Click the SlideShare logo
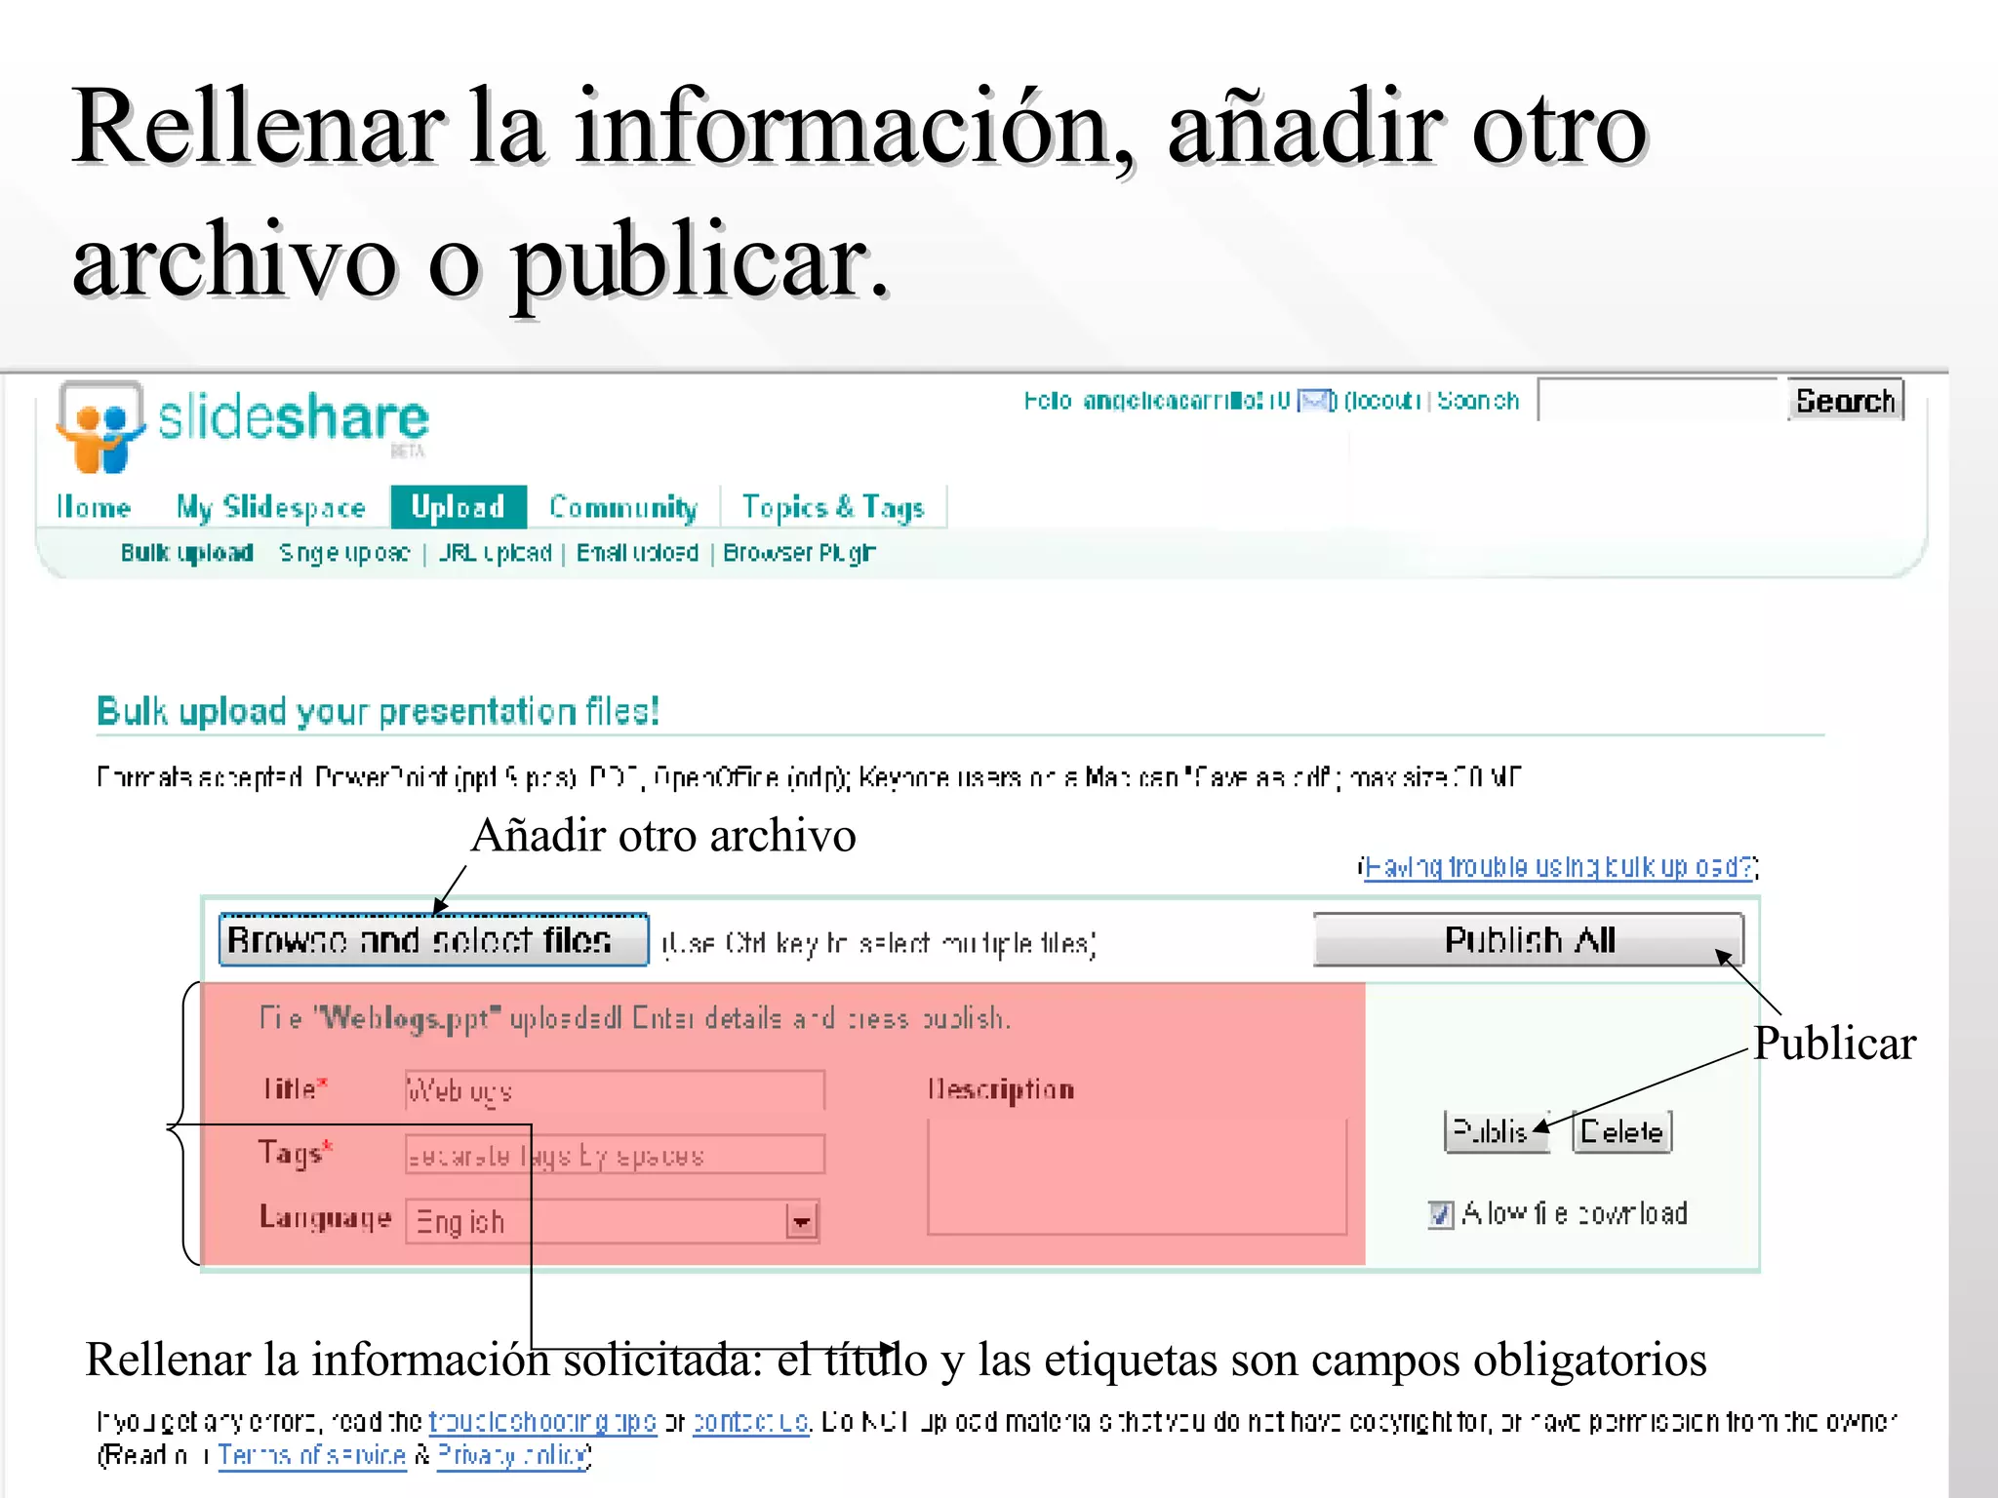The height and width of the screenshot is (1498, 1998). [242, 425]
